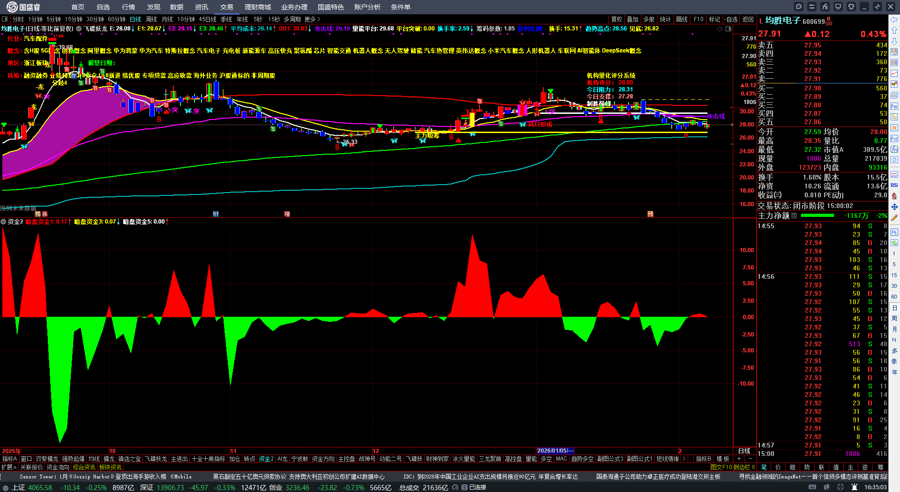This screenshot has height=492, width=900.
Task: Open the 指标A indicator group dropdown
Action: coord(10,459)
